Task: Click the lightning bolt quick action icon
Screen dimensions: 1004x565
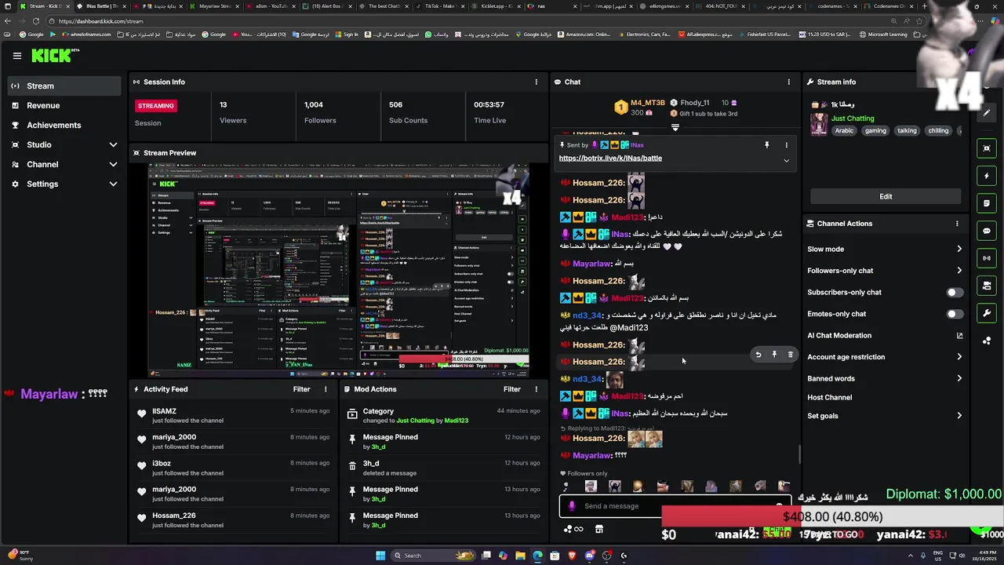Action: click(x=987, y=176)
